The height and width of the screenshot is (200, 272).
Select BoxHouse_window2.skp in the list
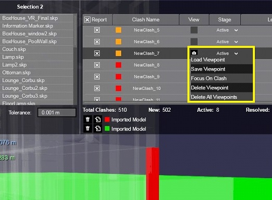point(37,34)
